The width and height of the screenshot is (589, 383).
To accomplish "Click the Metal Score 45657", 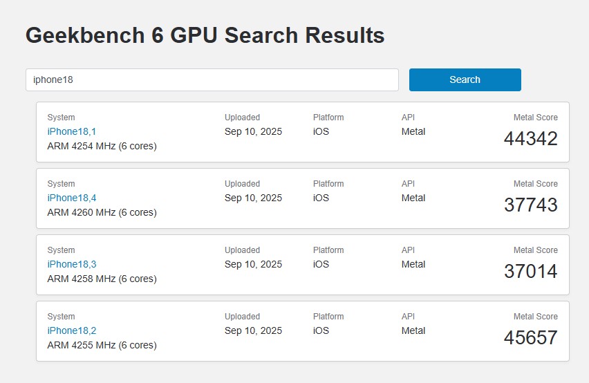I will 530,338.
